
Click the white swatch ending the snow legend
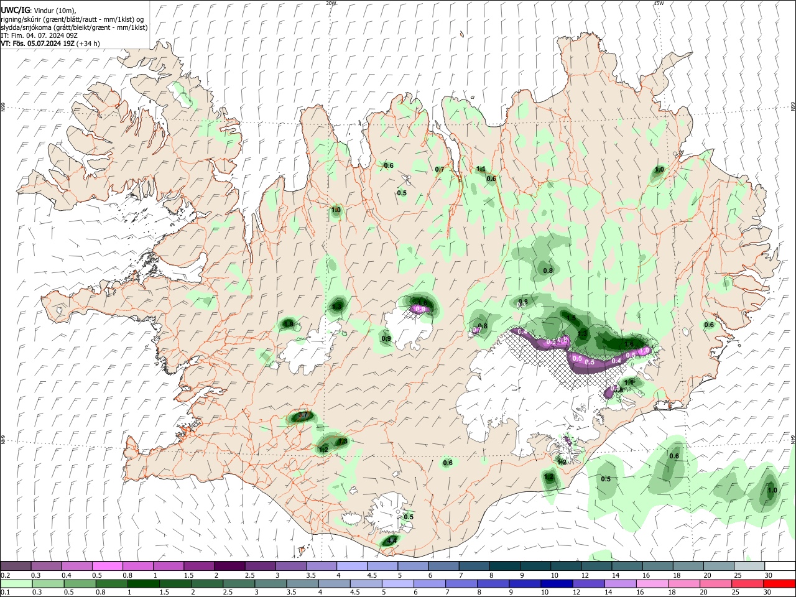click(x=779, y=567)
